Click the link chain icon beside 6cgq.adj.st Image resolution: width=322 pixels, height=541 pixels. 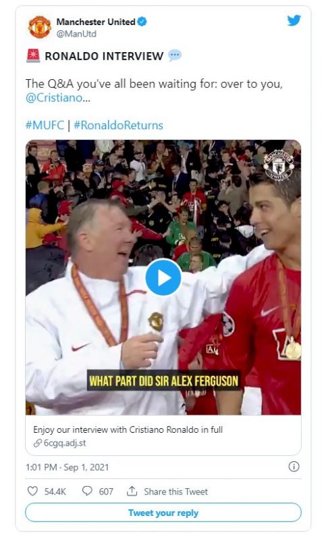coord(38,443)
